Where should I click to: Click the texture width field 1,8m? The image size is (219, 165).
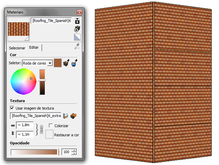(x=25, y=125)
